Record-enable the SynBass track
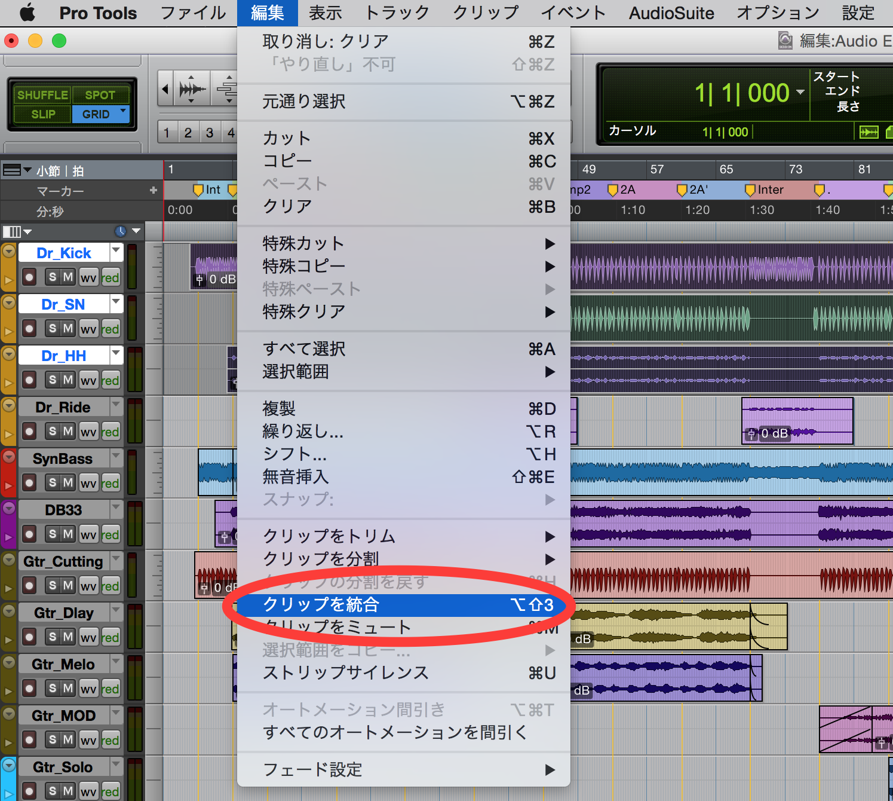The image size is (893, 801). (x=29, y=482)
